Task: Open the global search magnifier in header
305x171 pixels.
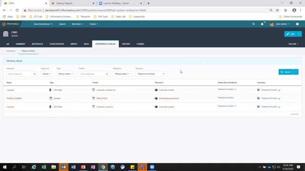Action: click(x=254, y=24)
